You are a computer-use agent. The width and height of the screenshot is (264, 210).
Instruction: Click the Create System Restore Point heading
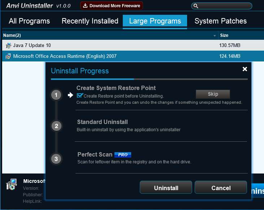pos(116,88)
